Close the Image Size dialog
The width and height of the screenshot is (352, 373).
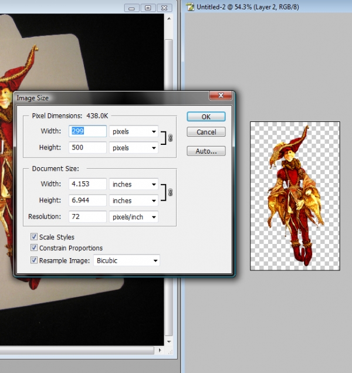click(221, 96)
